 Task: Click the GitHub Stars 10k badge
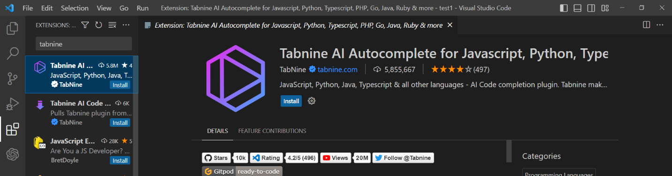pyautogui.click(x=225, y=158)
